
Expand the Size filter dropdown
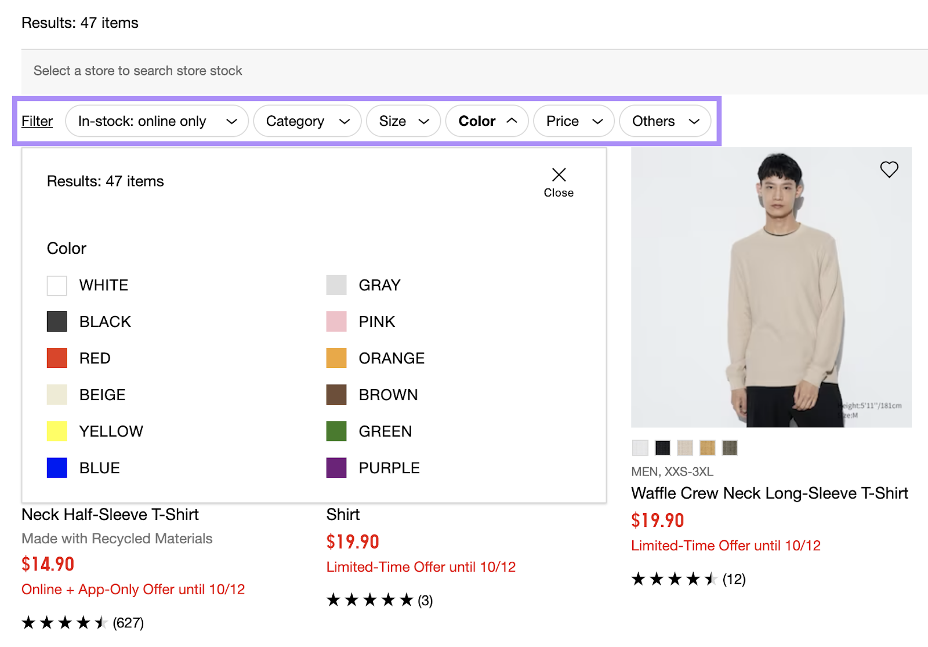(x=403, y=121)
